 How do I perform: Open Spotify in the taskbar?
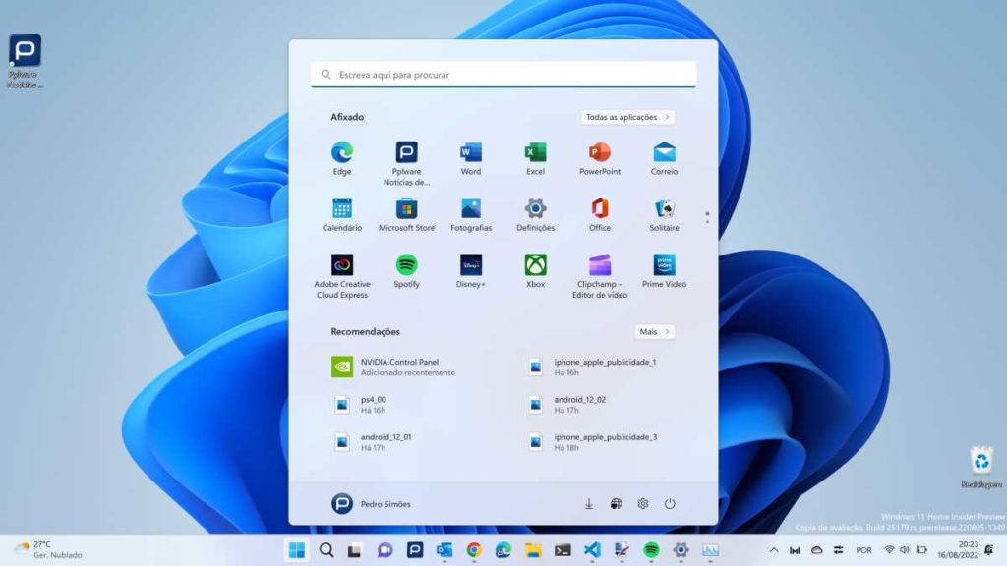[x=651, y=550]
